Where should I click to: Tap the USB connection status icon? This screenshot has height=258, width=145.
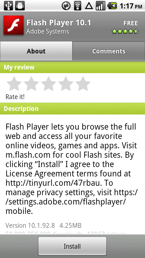8,6
